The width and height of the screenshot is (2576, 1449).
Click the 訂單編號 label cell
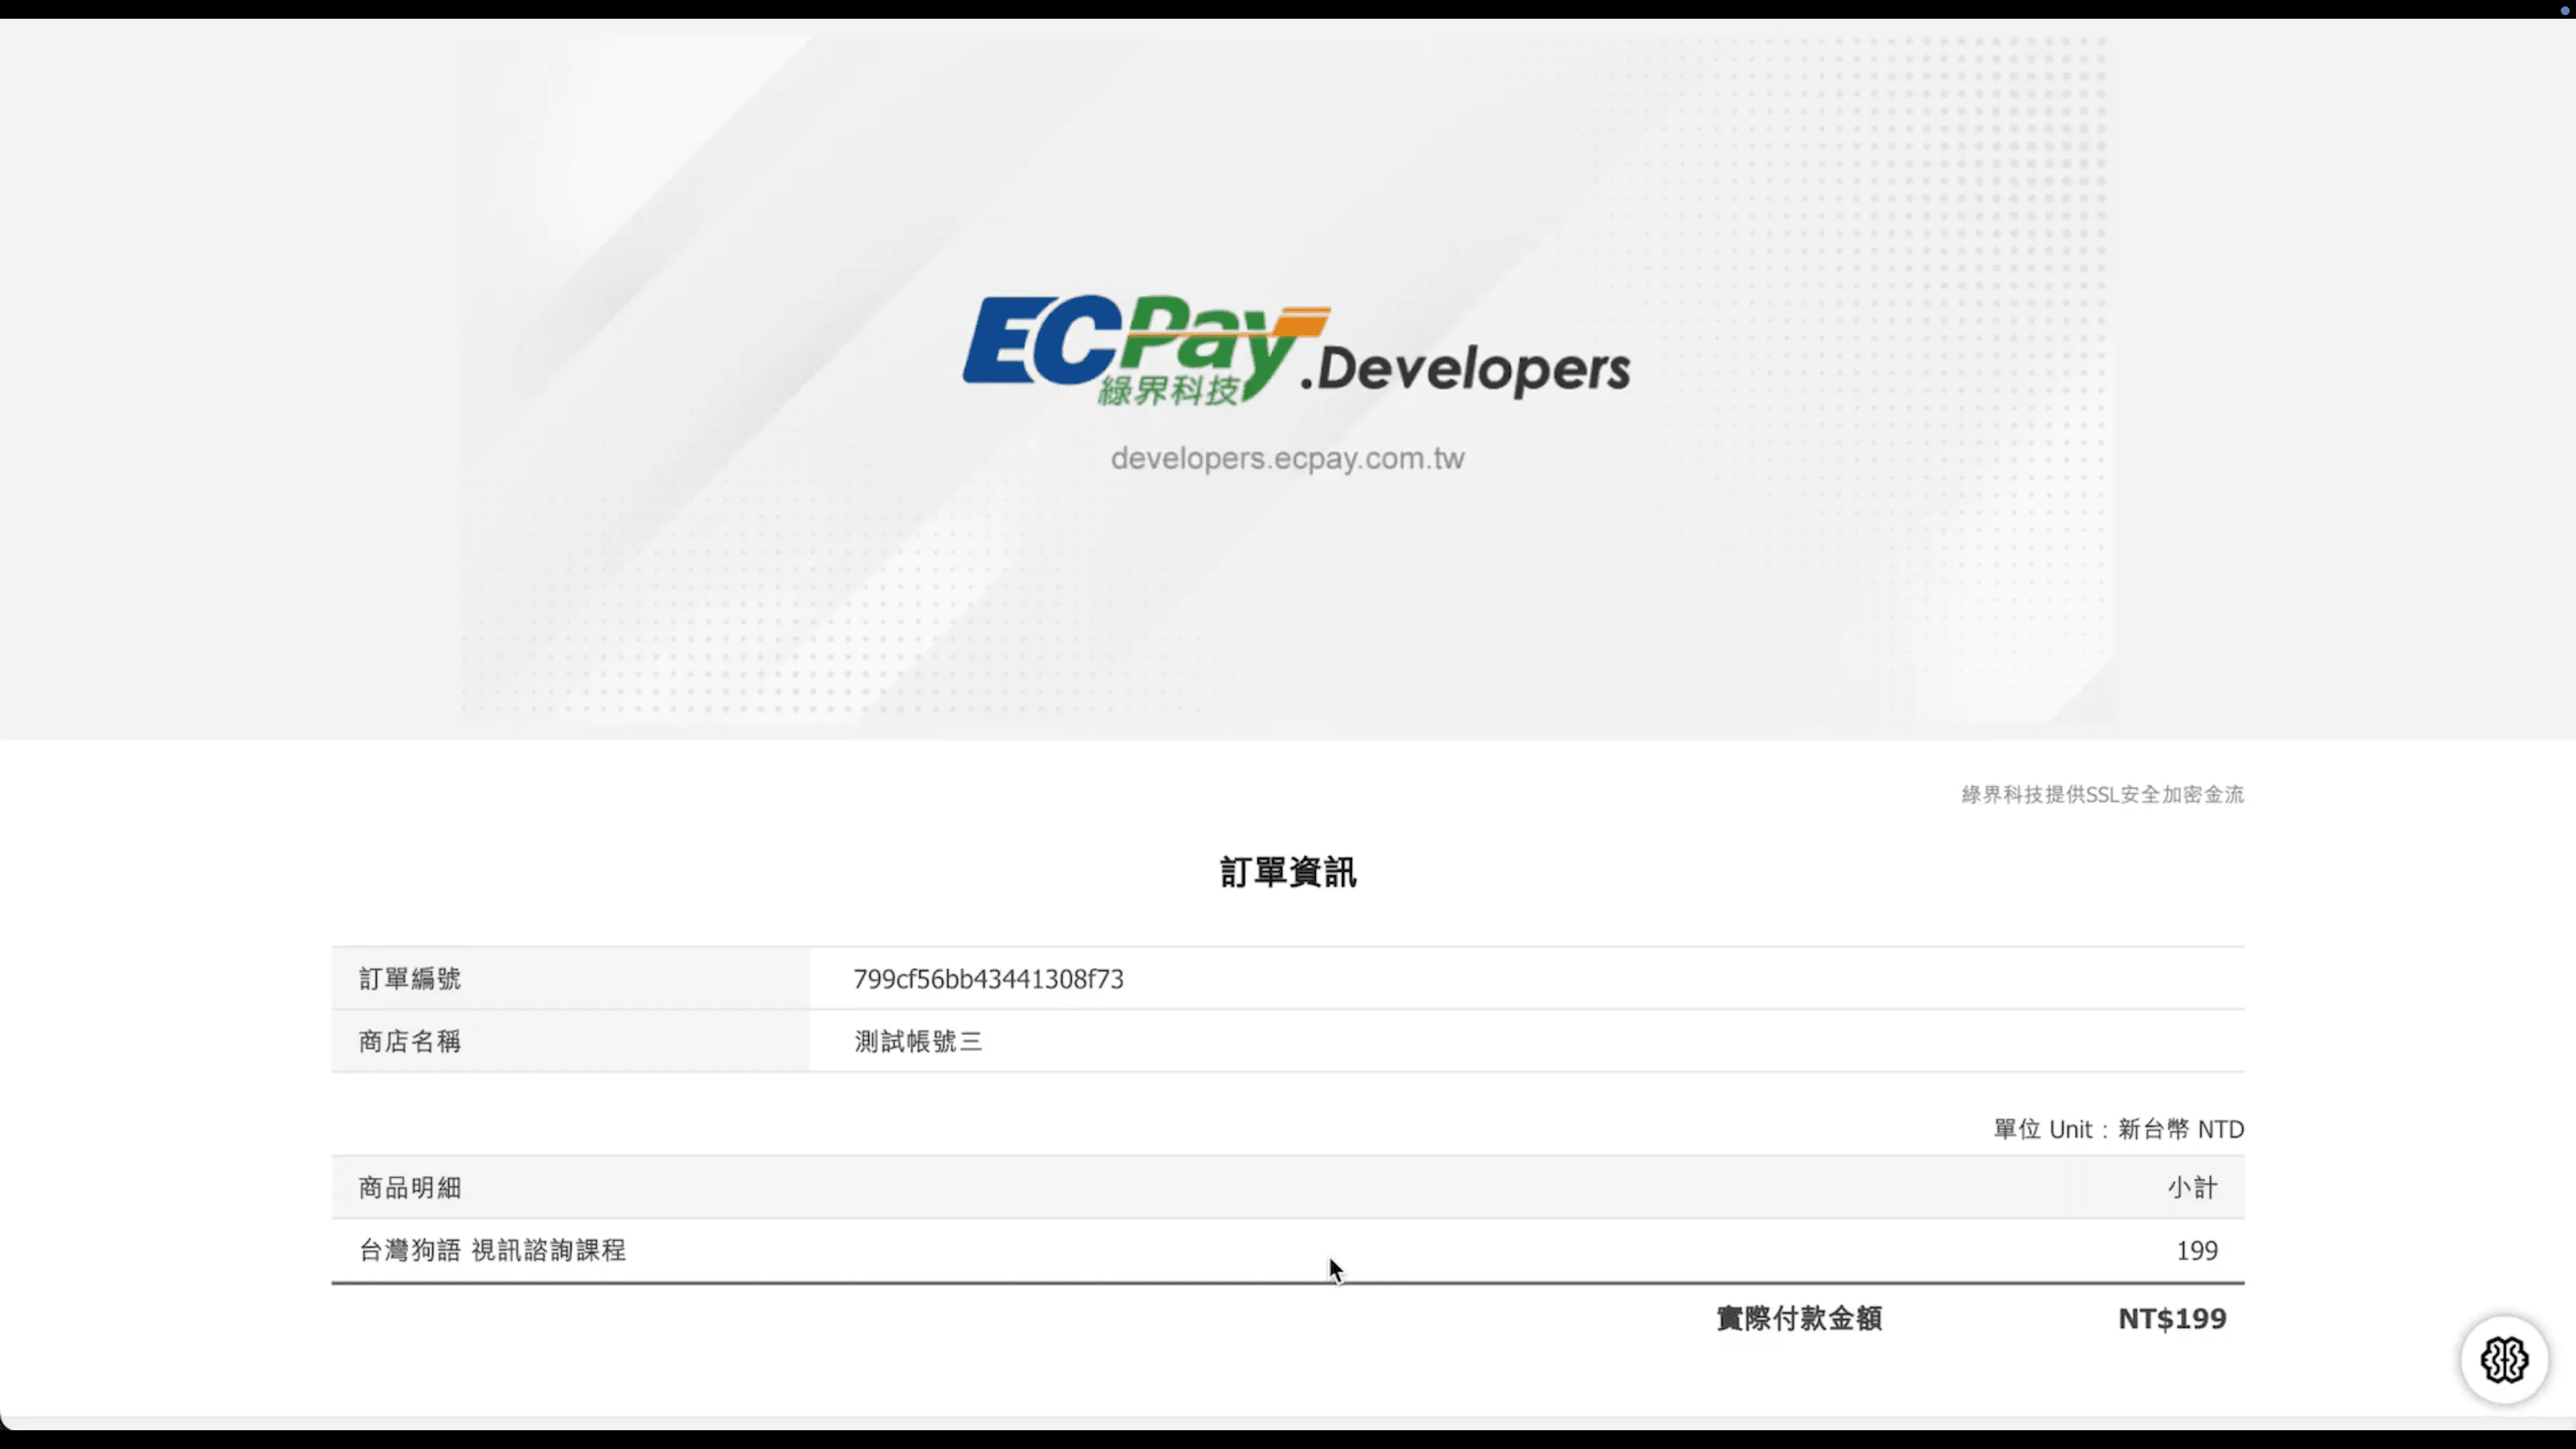pos(570,979)
